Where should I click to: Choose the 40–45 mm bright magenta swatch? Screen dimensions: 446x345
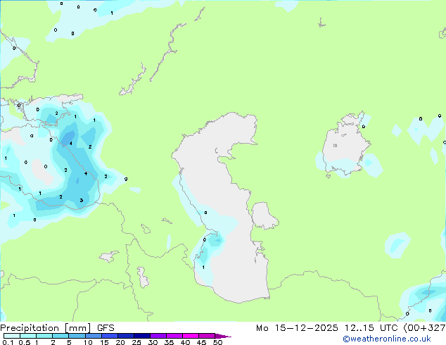(191, 336)
